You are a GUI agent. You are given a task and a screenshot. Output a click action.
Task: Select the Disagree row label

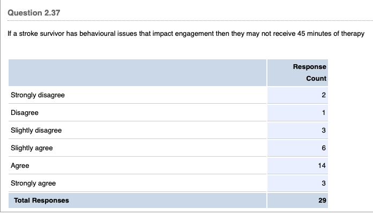[x=25, y=113]
